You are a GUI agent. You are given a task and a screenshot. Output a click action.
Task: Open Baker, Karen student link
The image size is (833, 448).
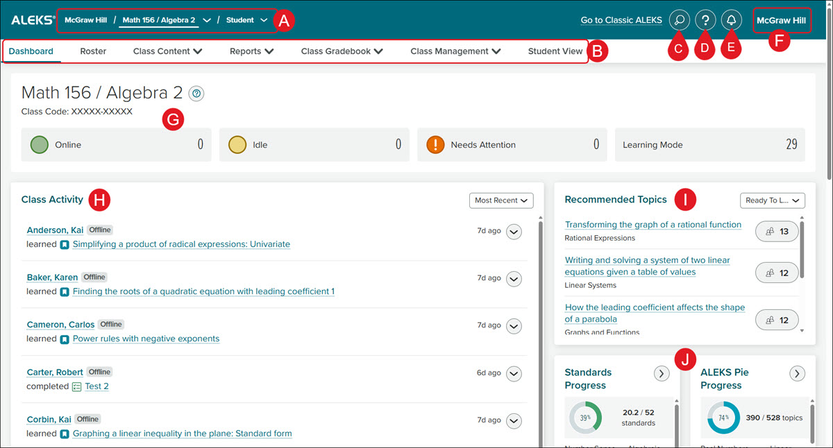coord(52,277)
